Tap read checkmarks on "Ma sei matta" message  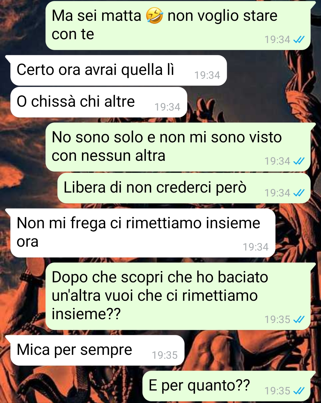[x=299, y=40]
